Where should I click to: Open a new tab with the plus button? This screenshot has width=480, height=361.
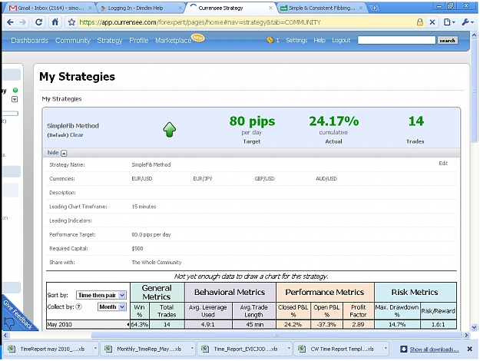(374, 8)
